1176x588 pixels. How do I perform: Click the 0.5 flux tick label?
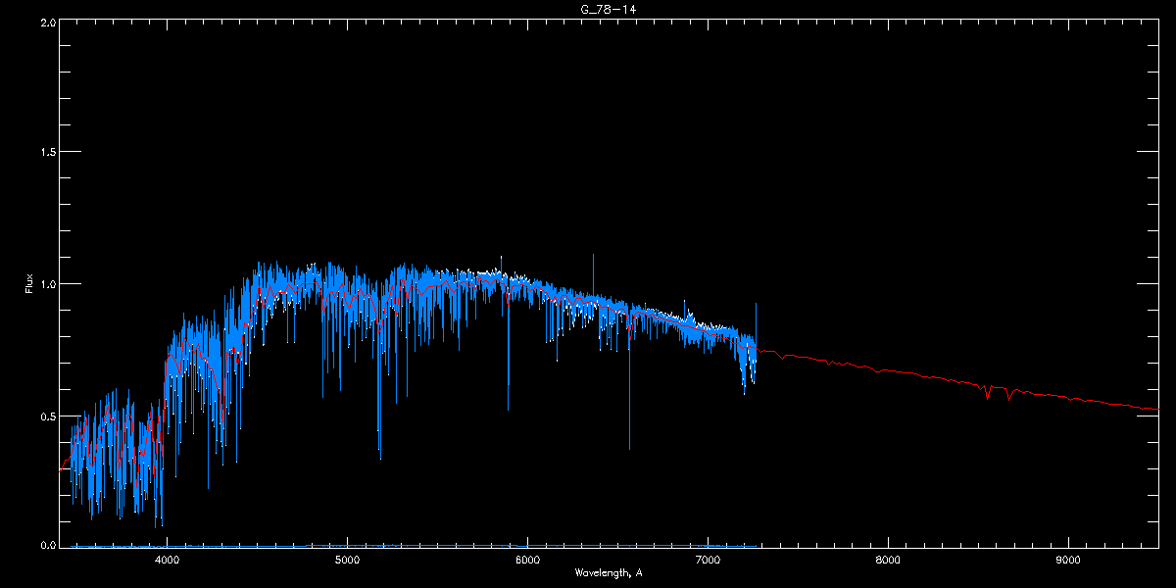[x=47, y=416]
